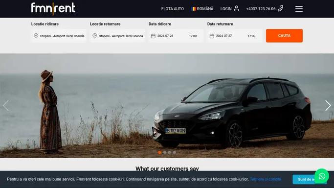
Task: Click the fmn|rent logo
Action: [53, 8]
